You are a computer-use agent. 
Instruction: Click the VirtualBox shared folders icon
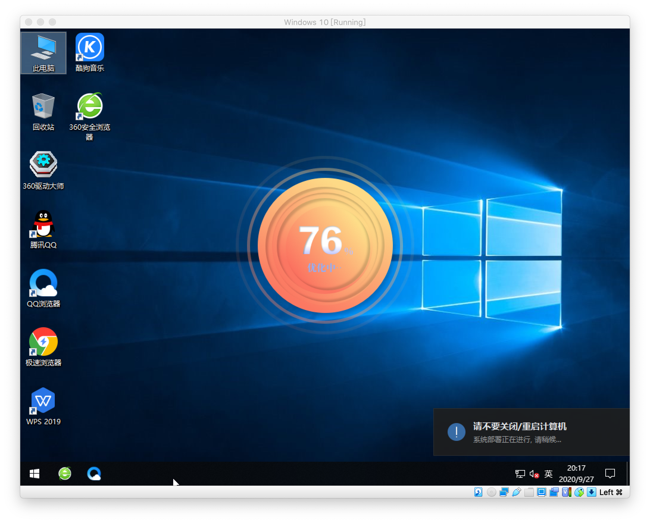(x=529, y=492)
